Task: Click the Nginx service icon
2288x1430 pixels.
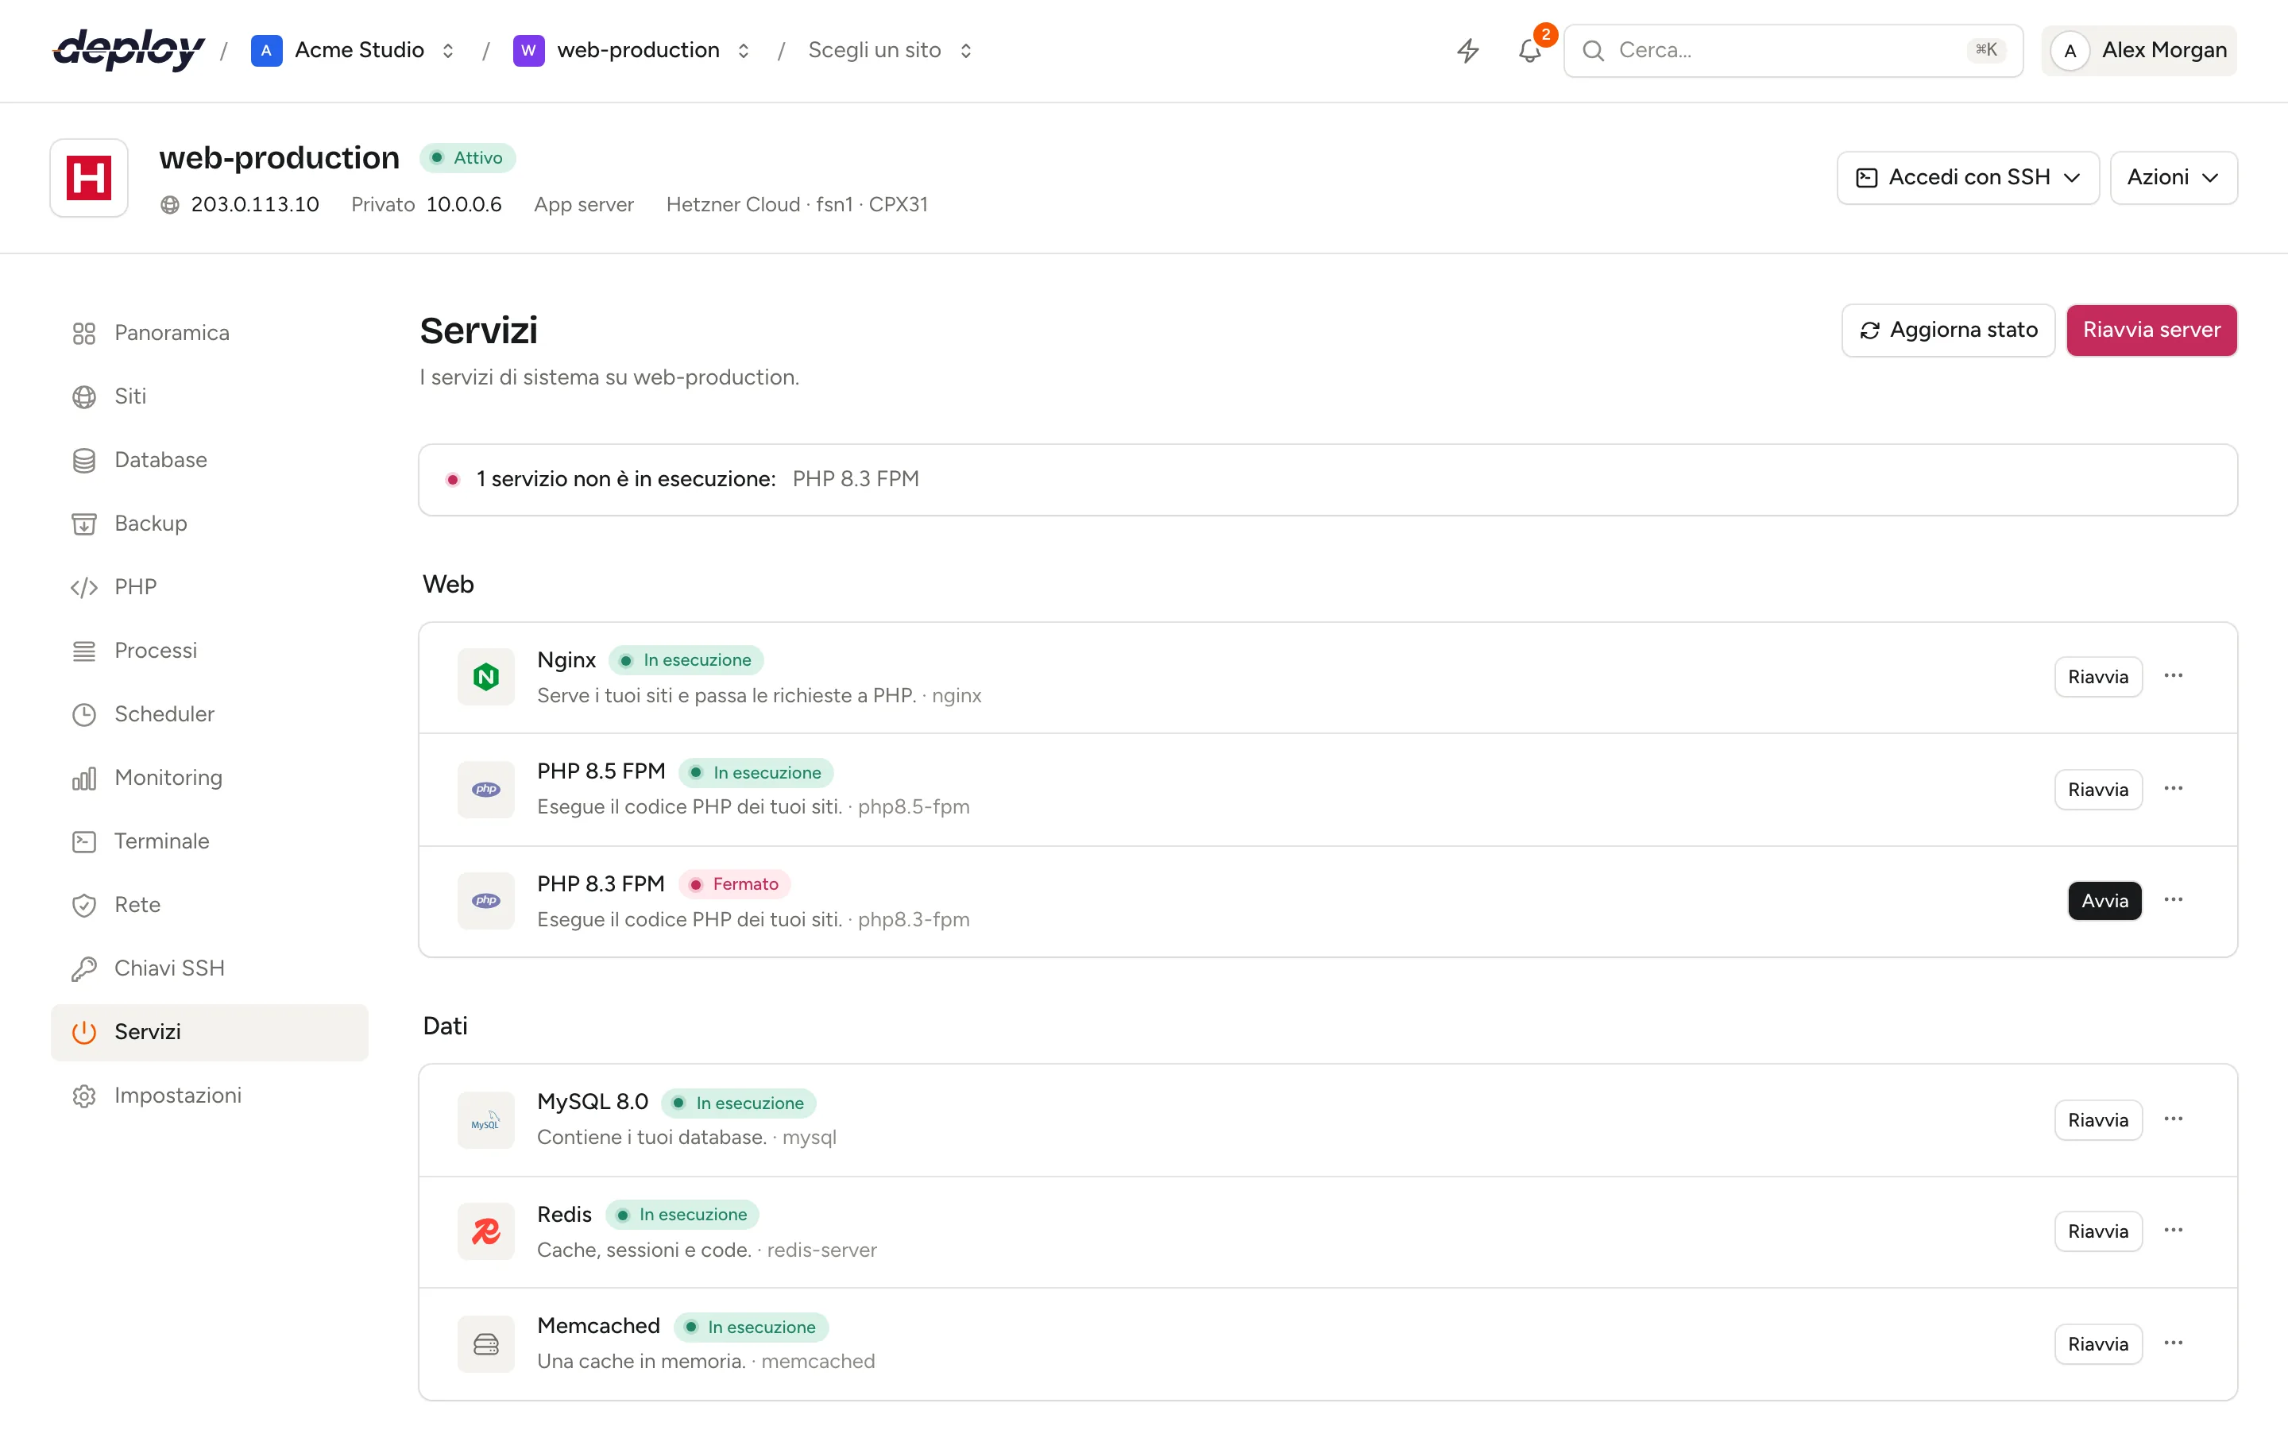Action: click(x=486, y=676)
